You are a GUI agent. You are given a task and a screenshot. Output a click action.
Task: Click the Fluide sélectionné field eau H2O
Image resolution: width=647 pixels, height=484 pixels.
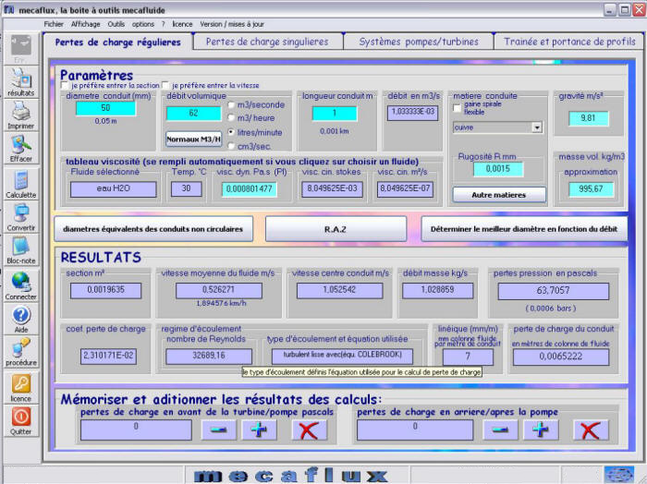click(x=113, y=188)
